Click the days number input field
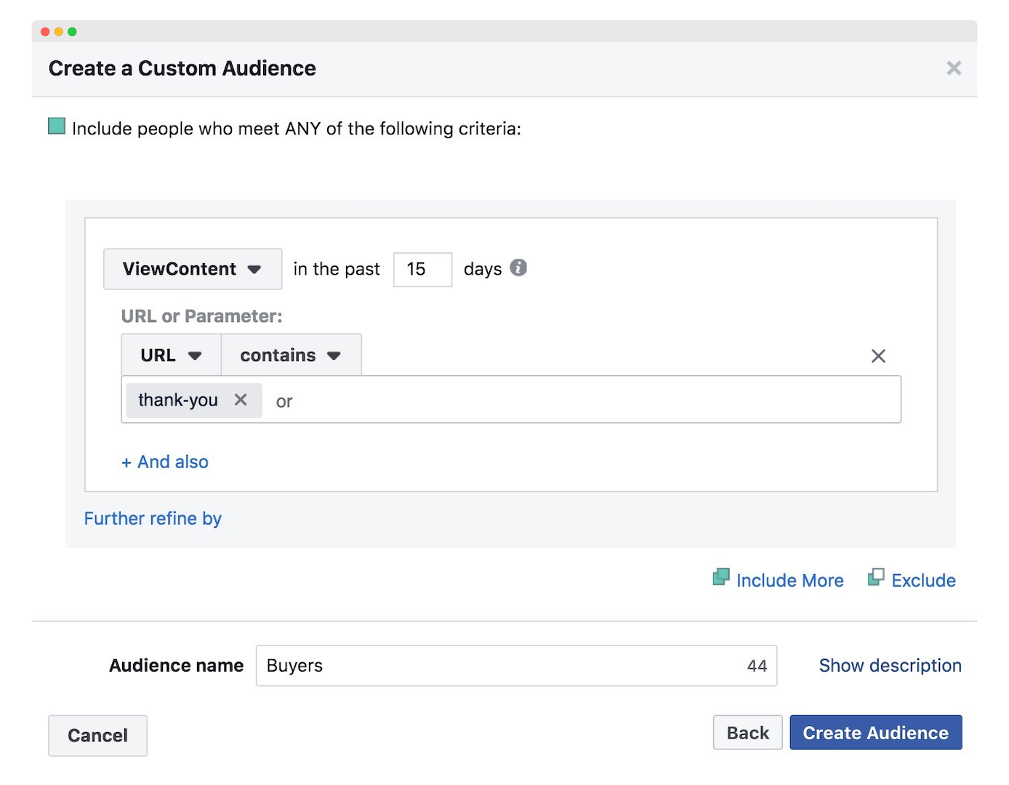This screenshot has height=785, width=1009. click(x=422, y=270)
